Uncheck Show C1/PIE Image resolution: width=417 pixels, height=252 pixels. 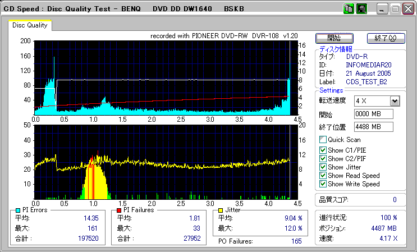(x=323, y=149)
